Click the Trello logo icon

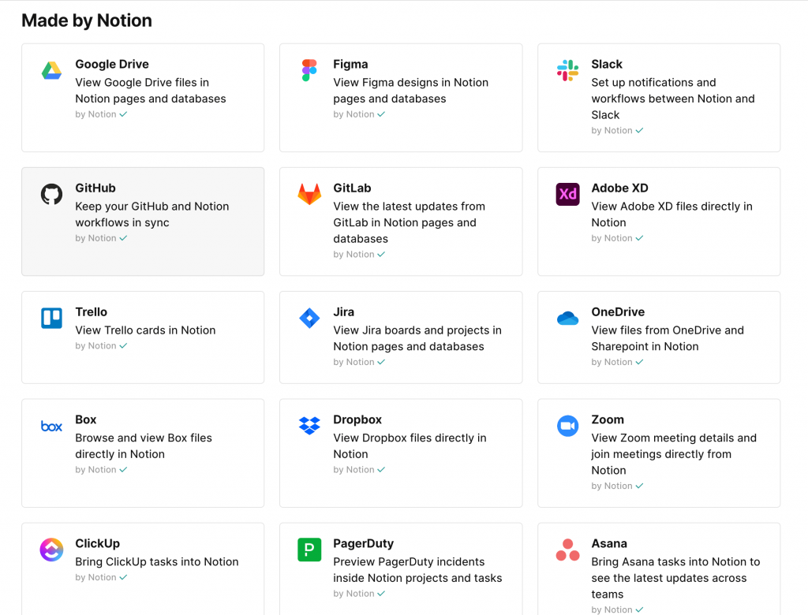coord(50,319)
